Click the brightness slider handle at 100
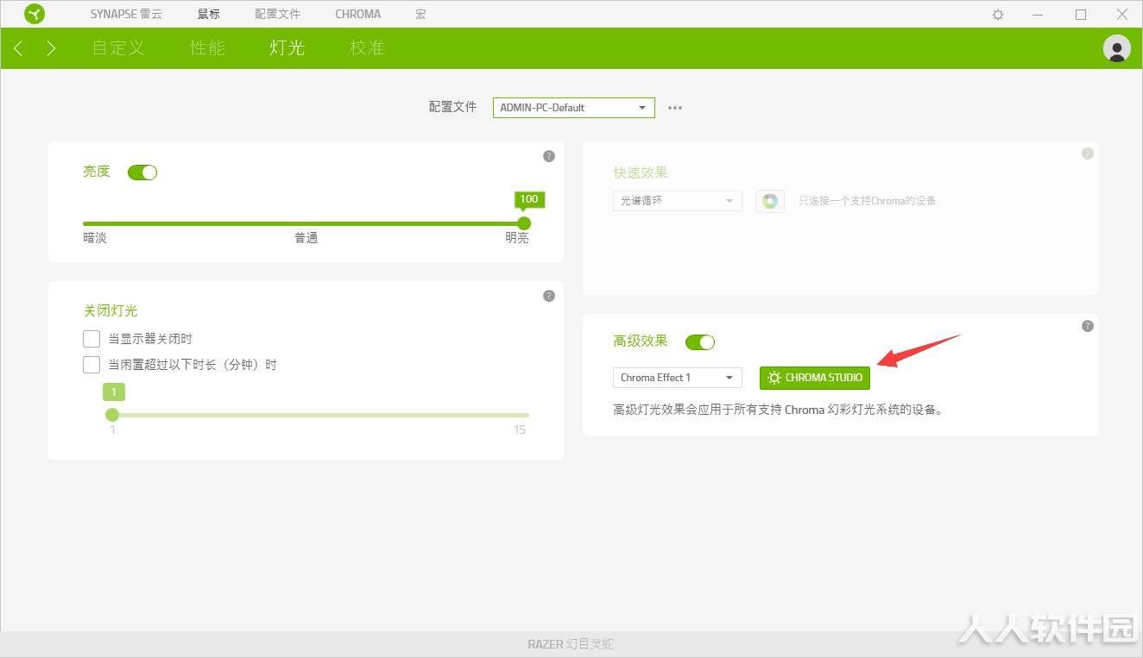Image resolution: width=1143 pixels, height=658 pixels. (524, 223)
